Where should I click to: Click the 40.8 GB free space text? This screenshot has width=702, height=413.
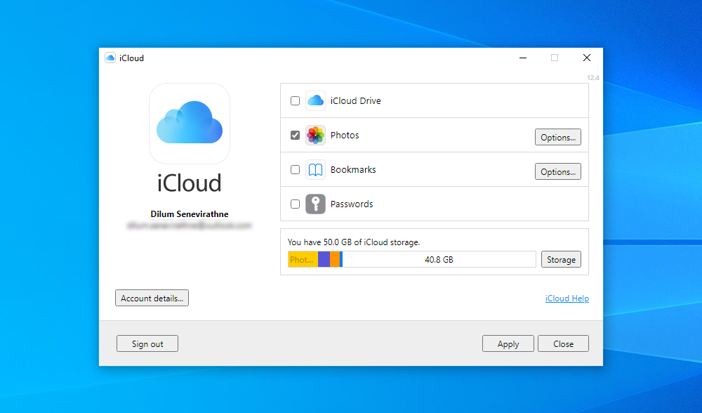(439, 260)
